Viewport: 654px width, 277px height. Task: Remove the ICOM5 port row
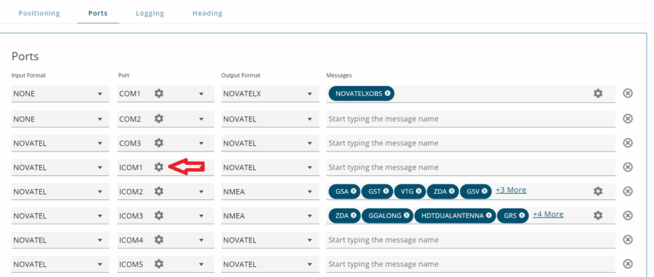point(628,263)
